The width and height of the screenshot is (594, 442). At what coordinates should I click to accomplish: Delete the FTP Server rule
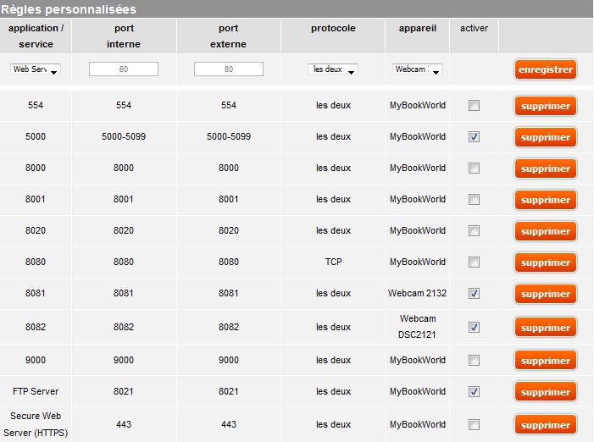pos(545,392)
